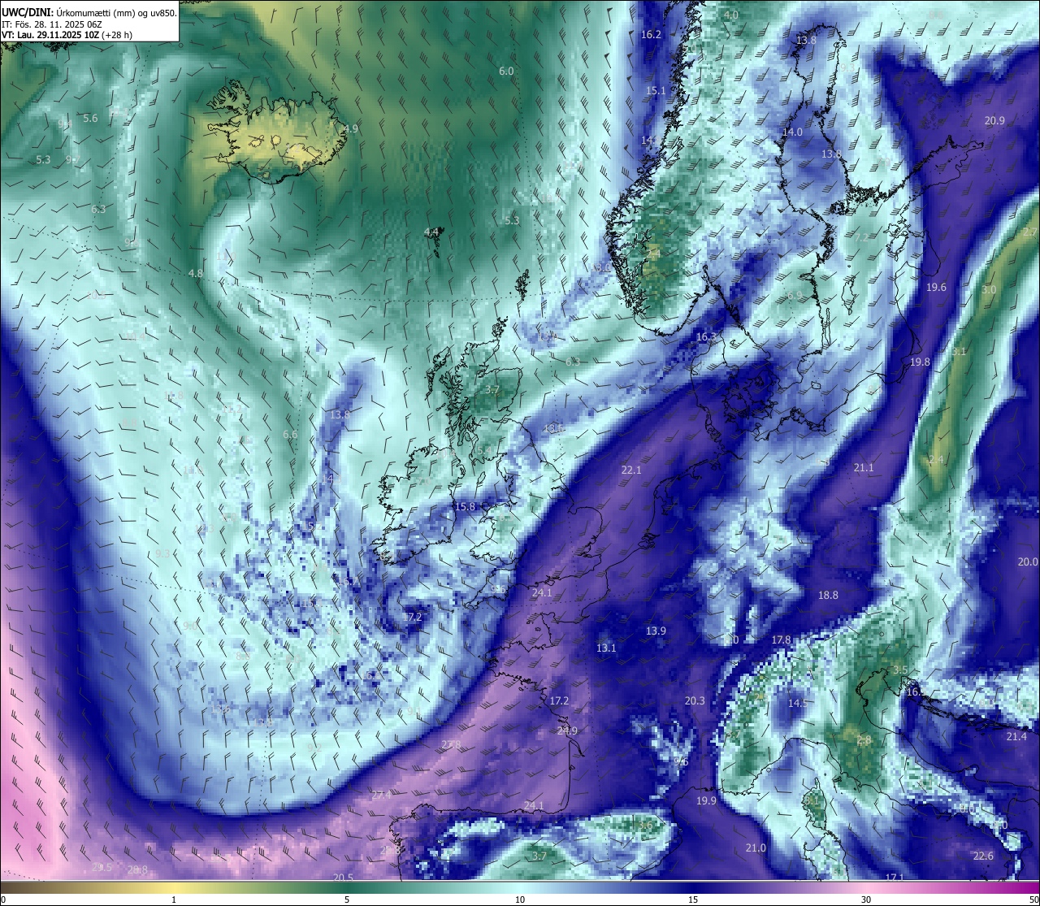Click the 20.5 value label
Screen dimensions: 1040x906
pos(343,877)
